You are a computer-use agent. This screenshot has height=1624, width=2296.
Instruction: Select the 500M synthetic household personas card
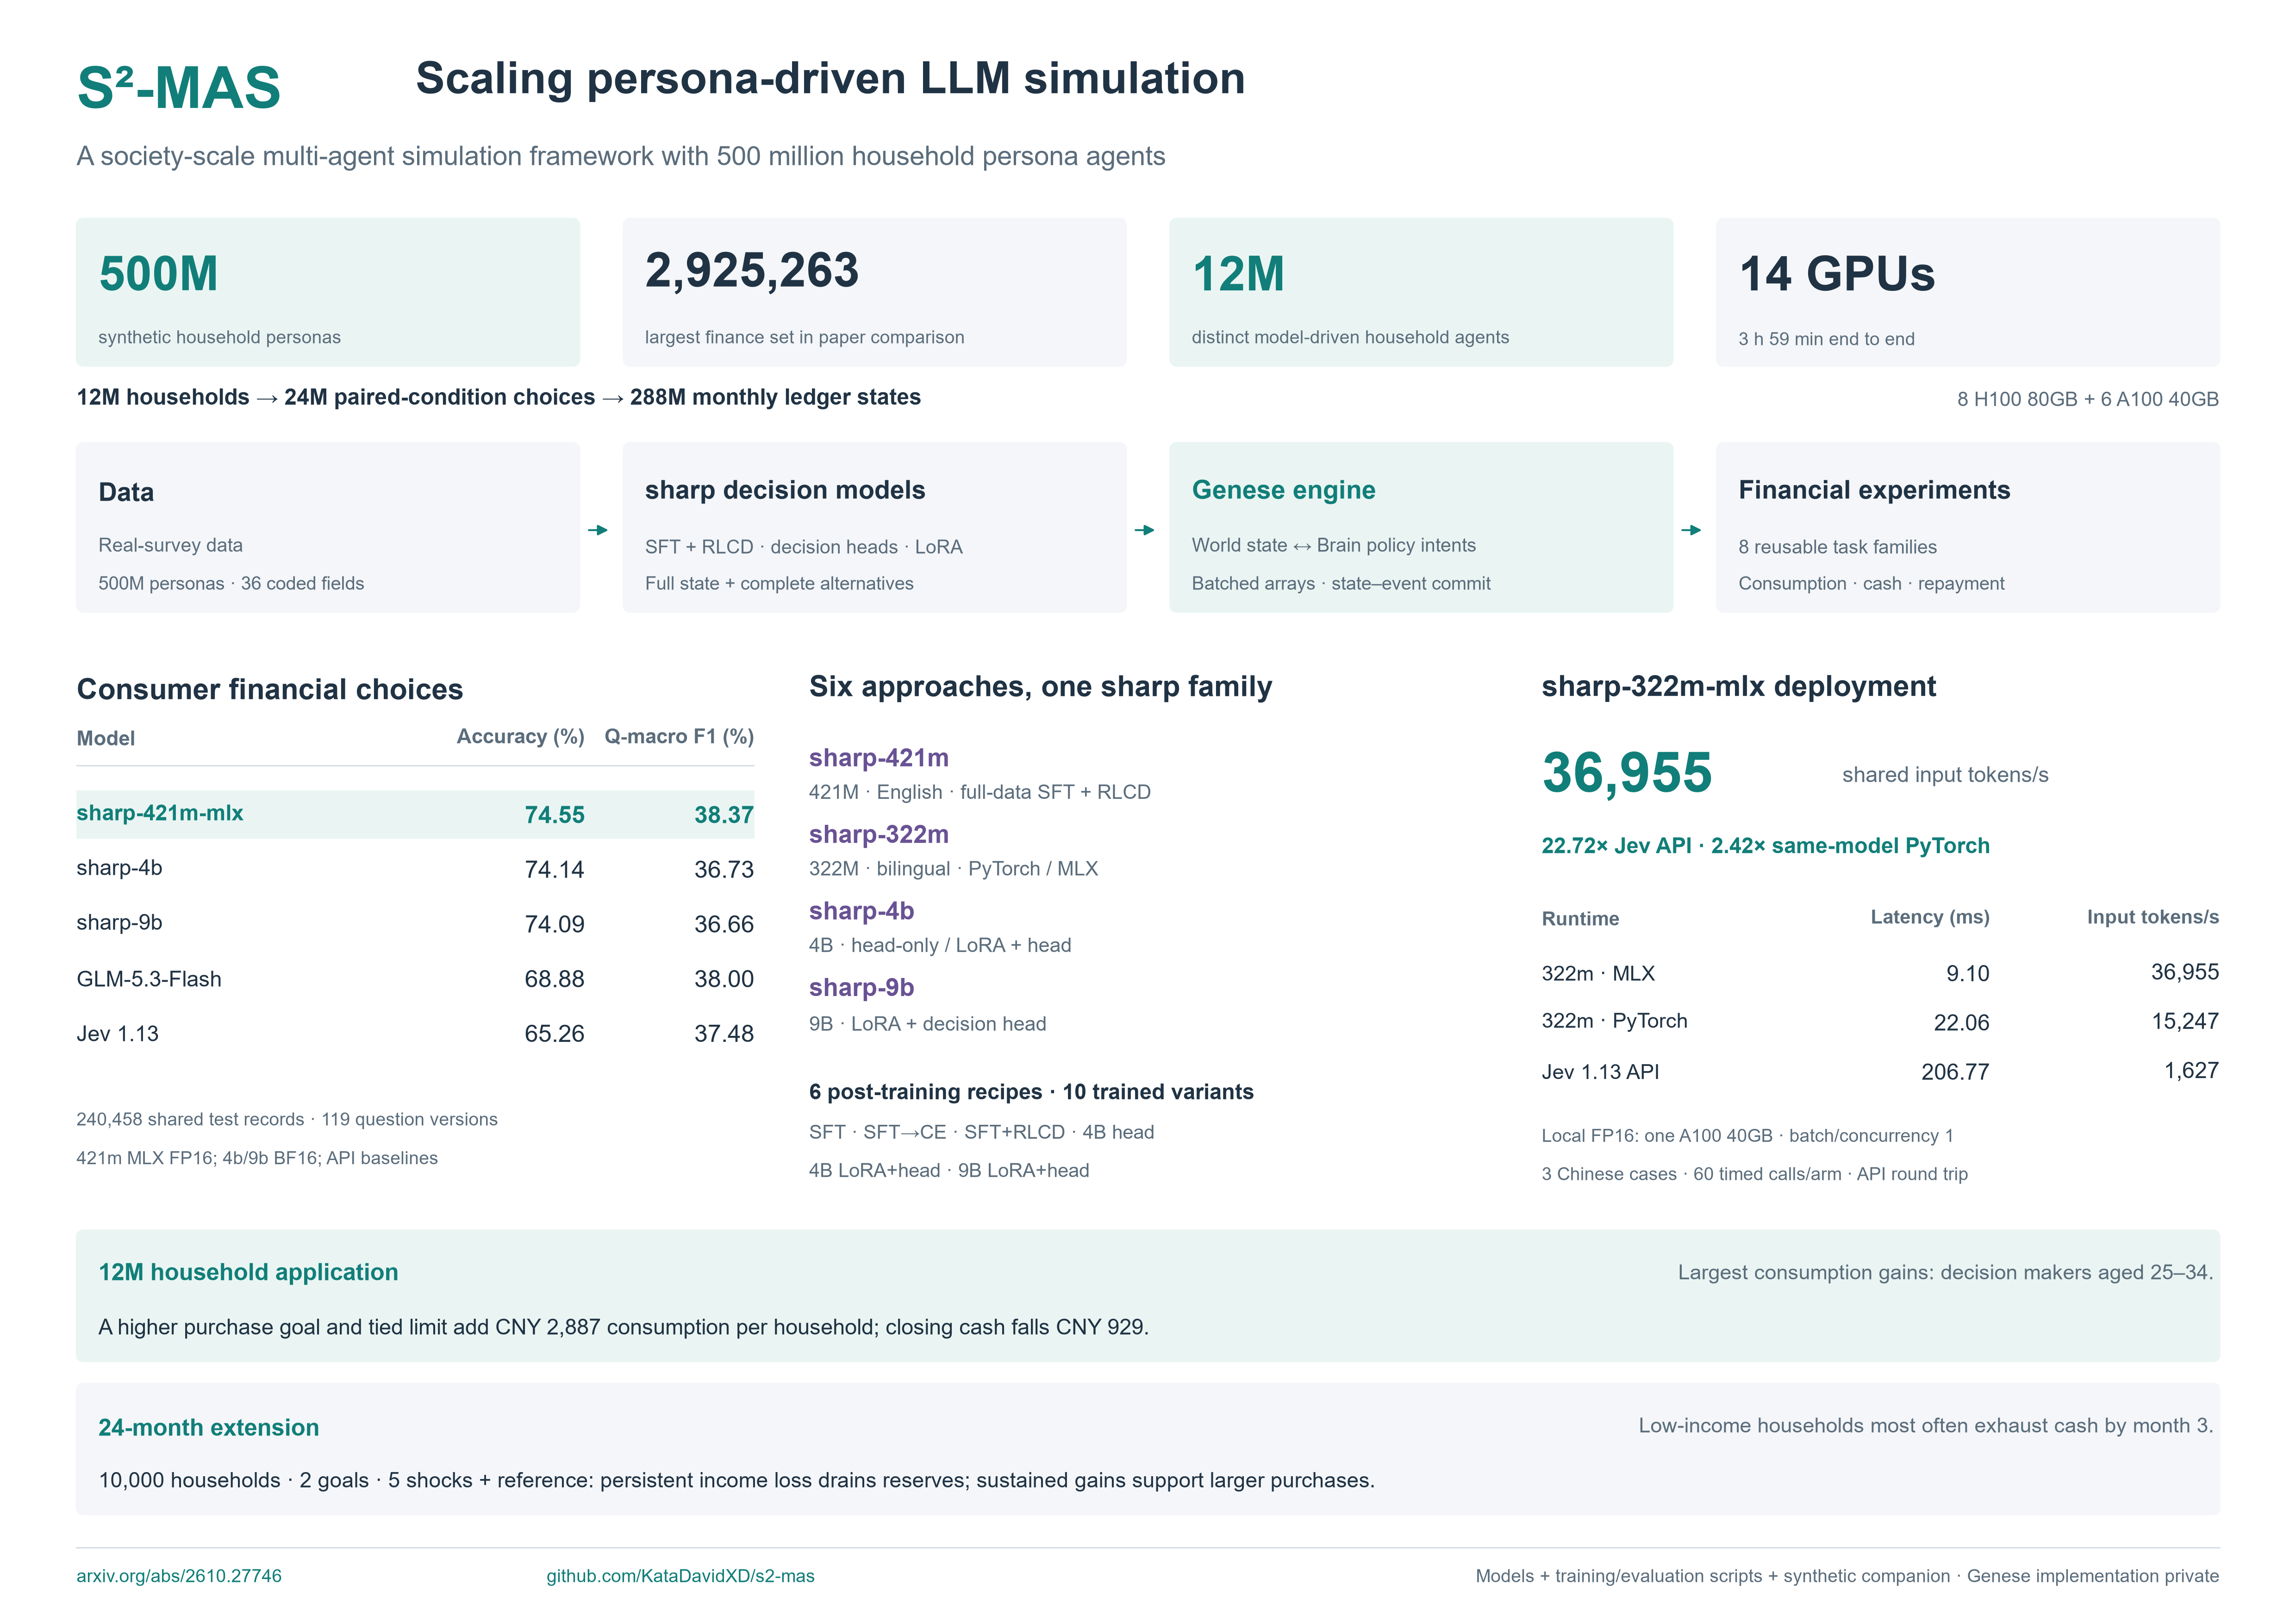[328, 292]
